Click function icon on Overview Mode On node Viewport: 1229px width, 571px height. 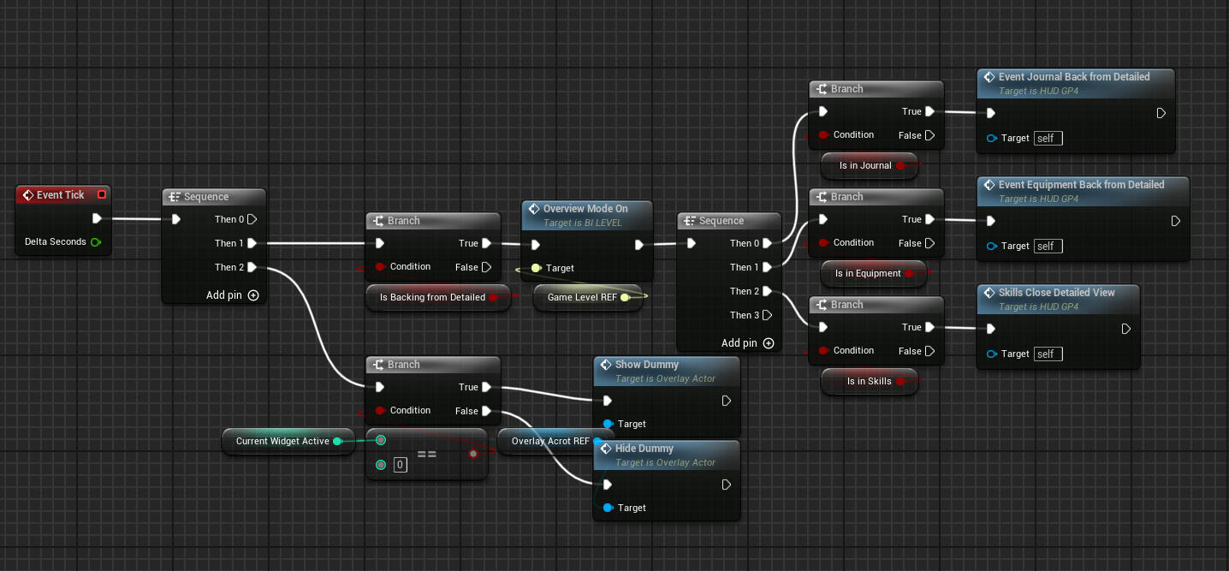pos(533,209)
